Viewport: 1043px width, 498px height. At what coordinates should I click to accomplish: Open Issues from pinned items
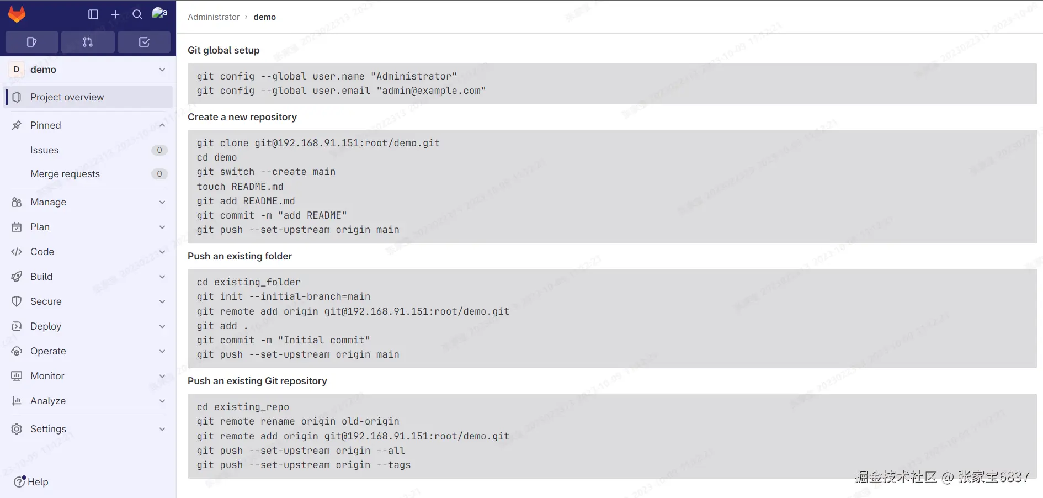[x=44, y=150]
